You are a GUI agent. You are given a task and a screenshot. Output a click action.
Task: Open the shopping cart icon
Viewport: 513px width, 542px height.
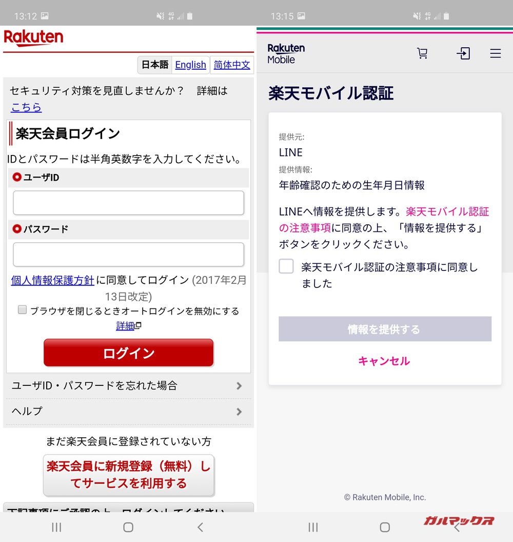click(x=422, y=53)
